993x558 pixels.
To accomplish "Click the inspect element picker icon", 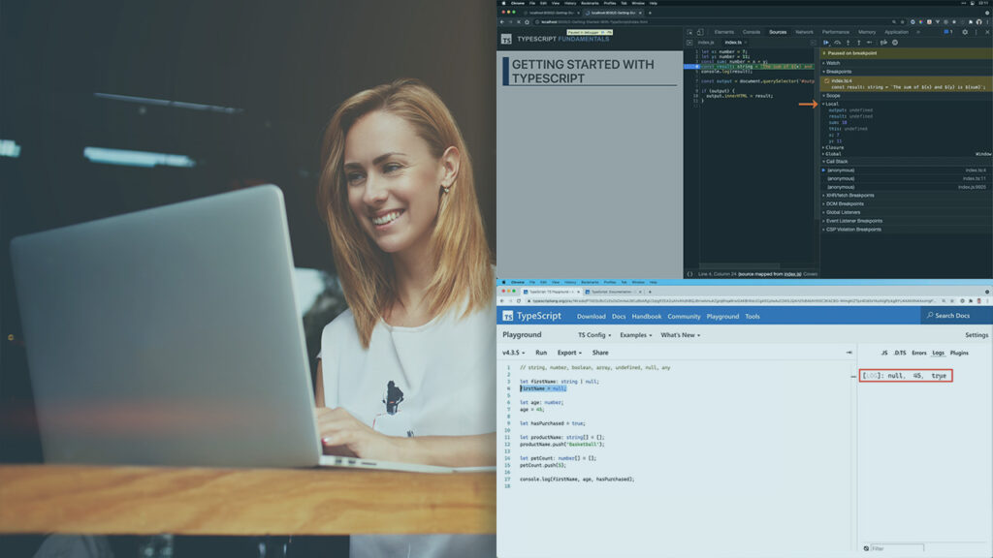I will pyautogui.click(x=689, y=32).
